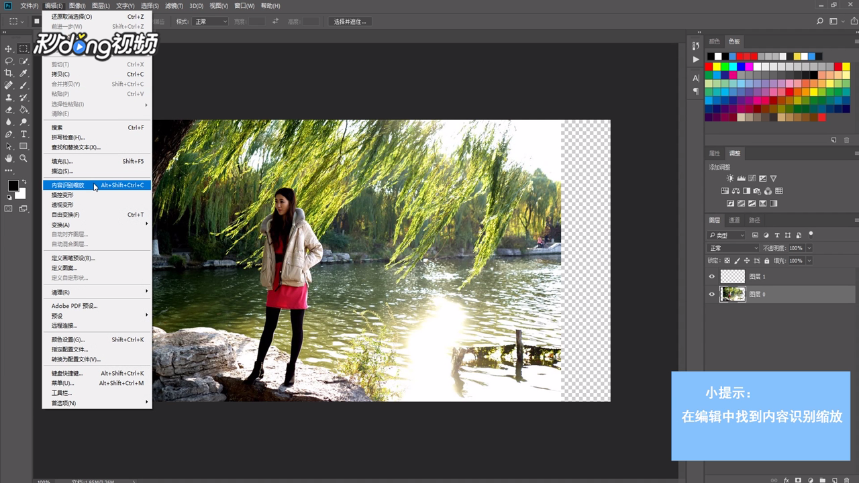This screenshot has height=483, width=859.
Task: Select the Crop tool
Action: (x=9, y=73)
